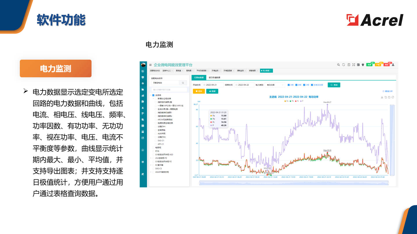This screenshot has height=234, width=417.
Task: Expand the 2G2进线柜 PZ node arrow
Action: [151, 158]
